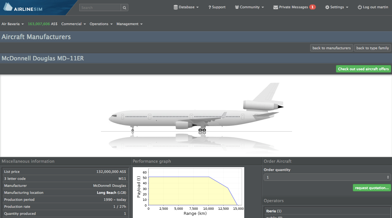This screenshot has height=218, width=392.
Task: Open Private Messages via the envelope icon
Action: (x=275, y=7)
